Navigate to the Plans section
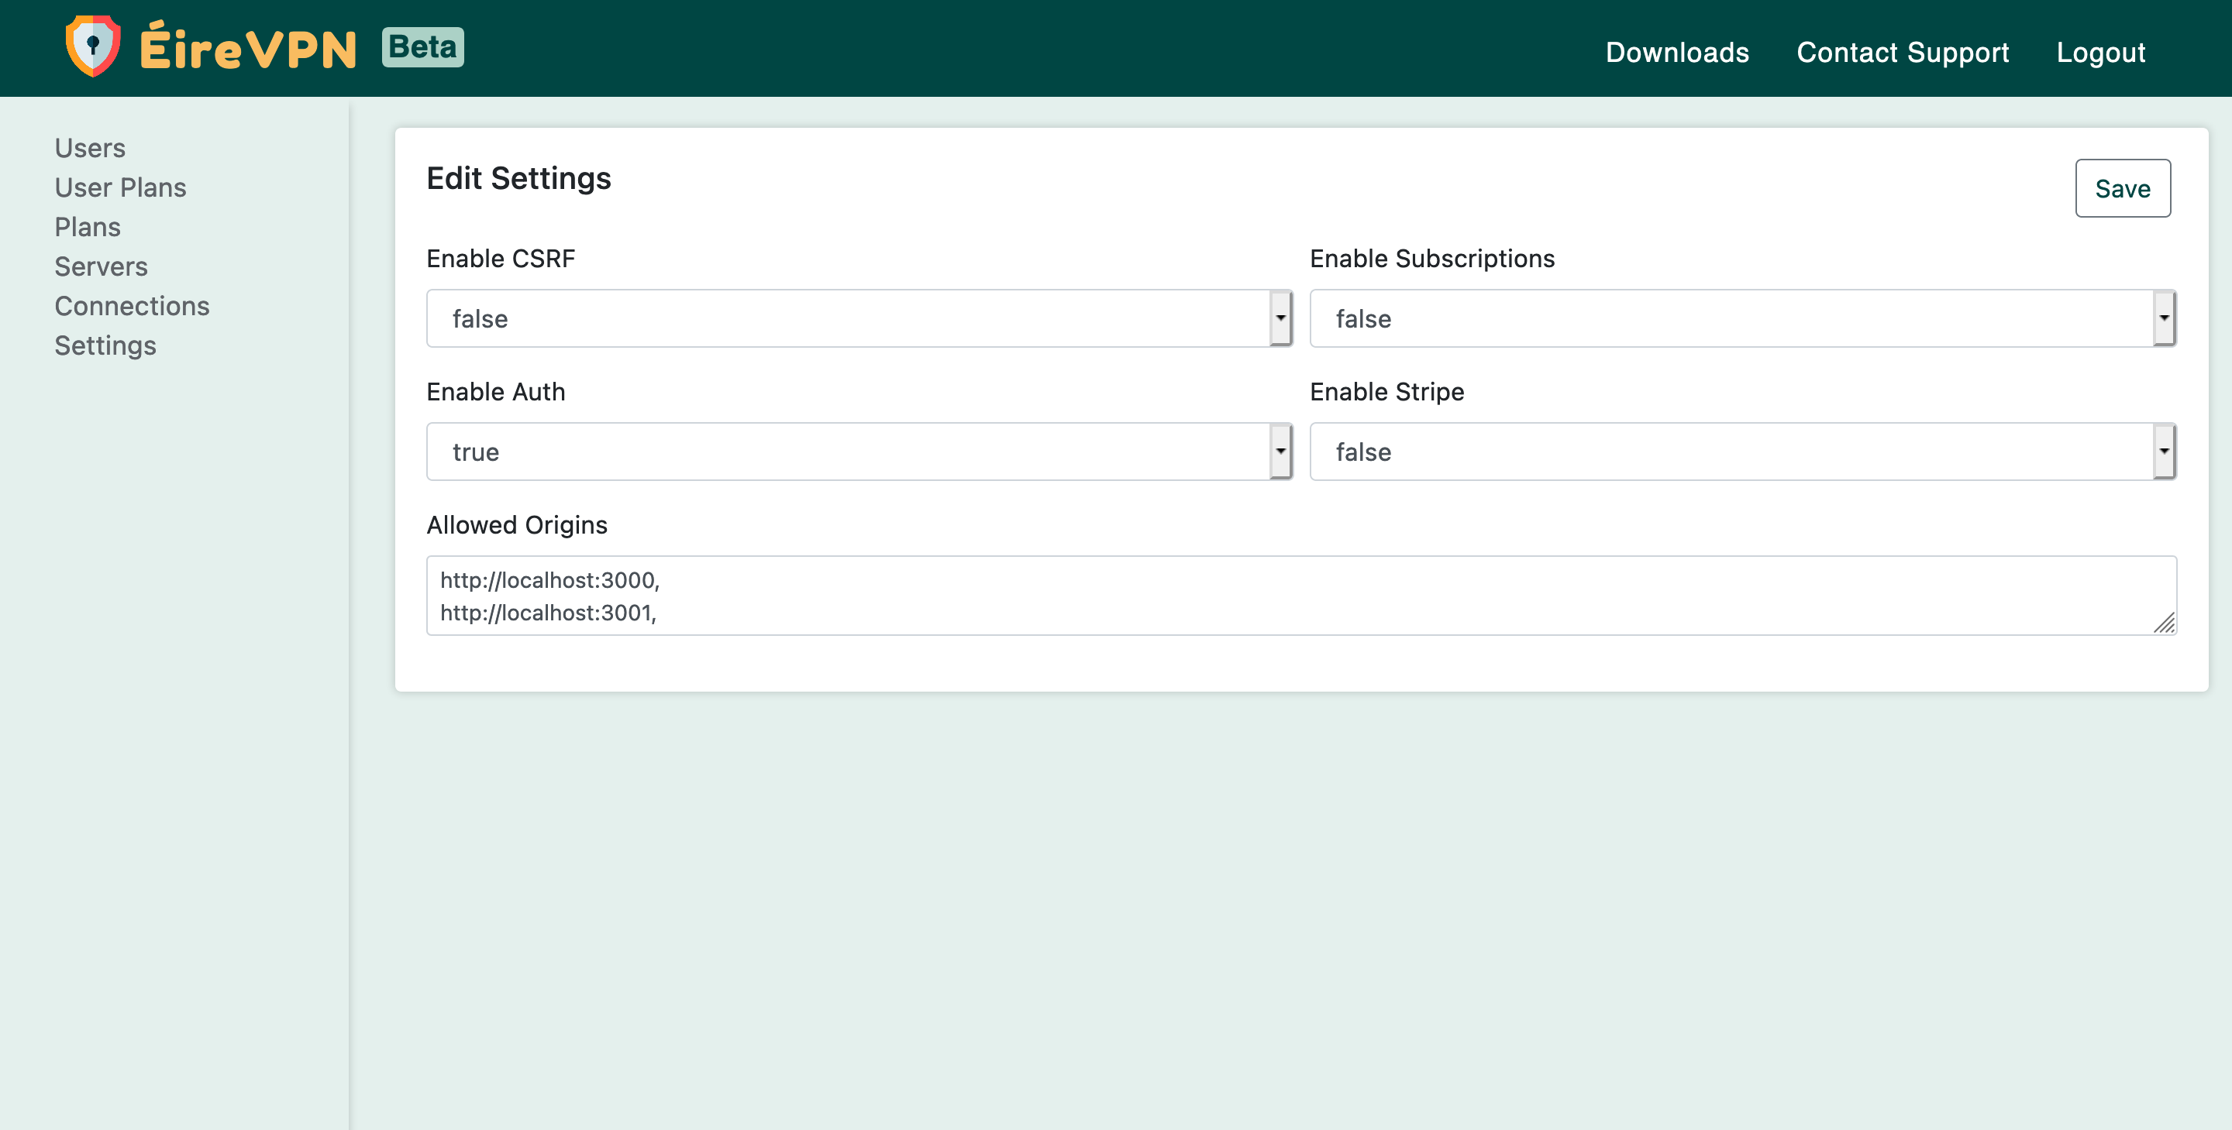The width and height of the screenshot is (2232, 1130). (87, 226)
